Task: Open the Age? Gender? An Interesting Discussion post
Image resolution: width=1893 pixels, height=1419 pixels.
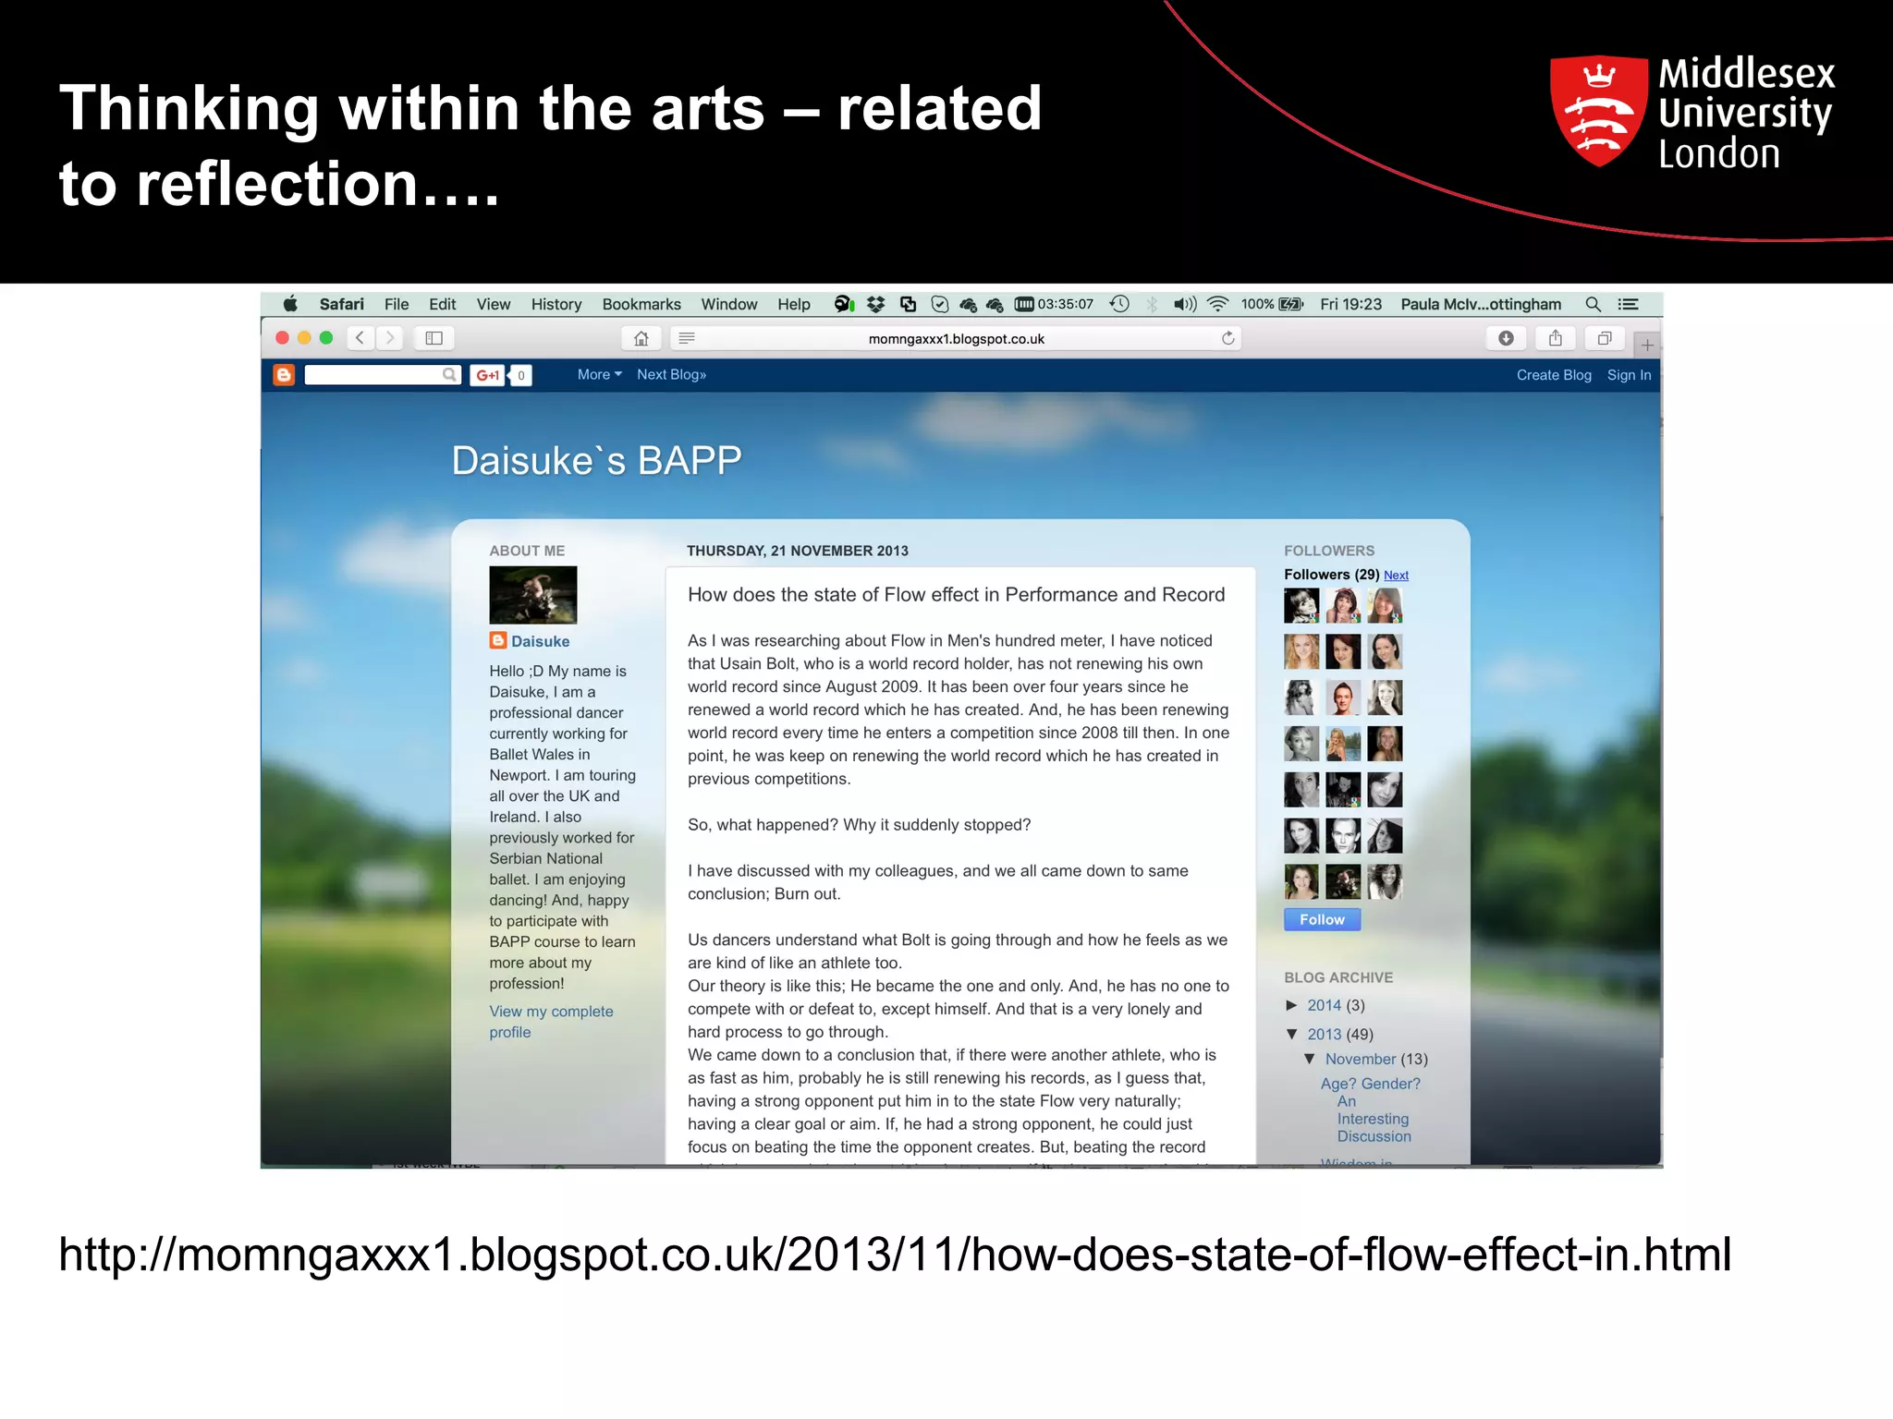Action: [x=1371, y=1110]
